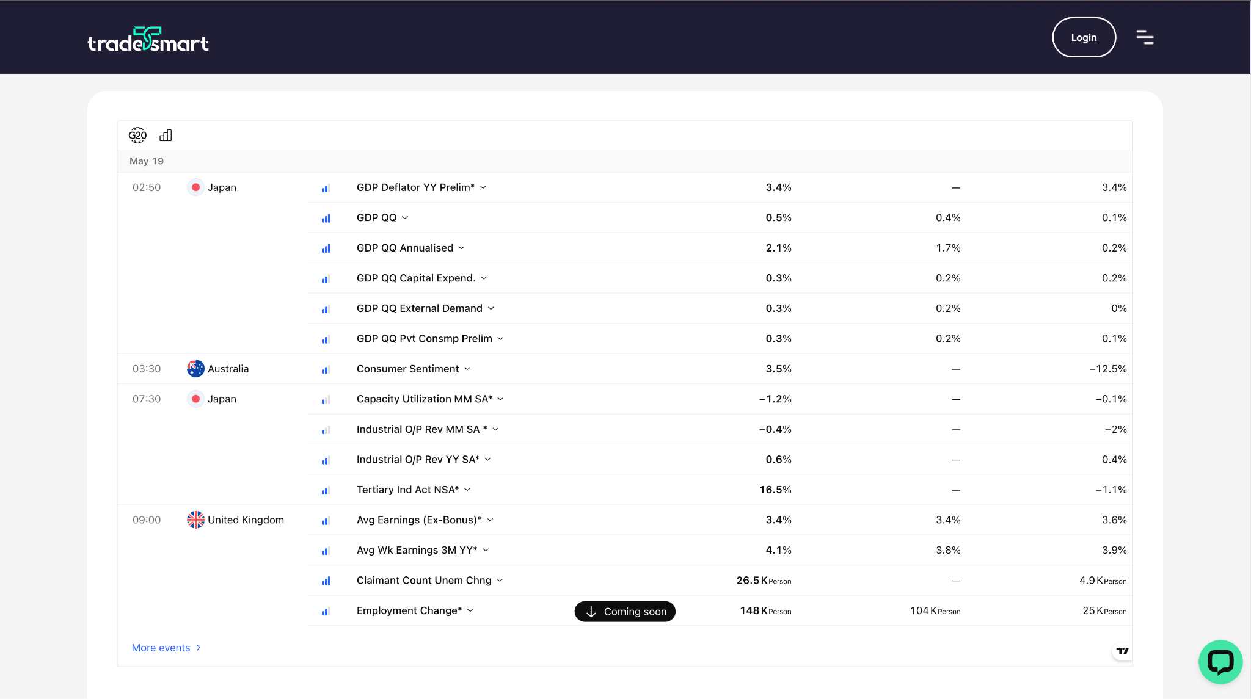Click the TradingView logo badge
The image size is (1251, 699).
(1122, 651)
